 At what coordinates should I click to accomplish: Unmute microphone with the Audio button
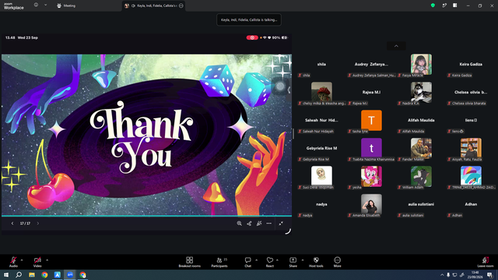coord(13,262)
